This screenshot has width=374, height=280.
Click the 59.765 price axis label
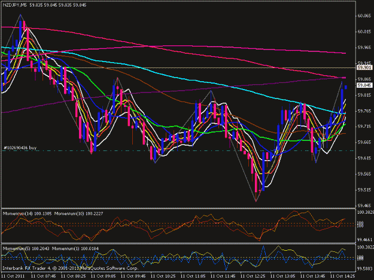coord(364,111)
